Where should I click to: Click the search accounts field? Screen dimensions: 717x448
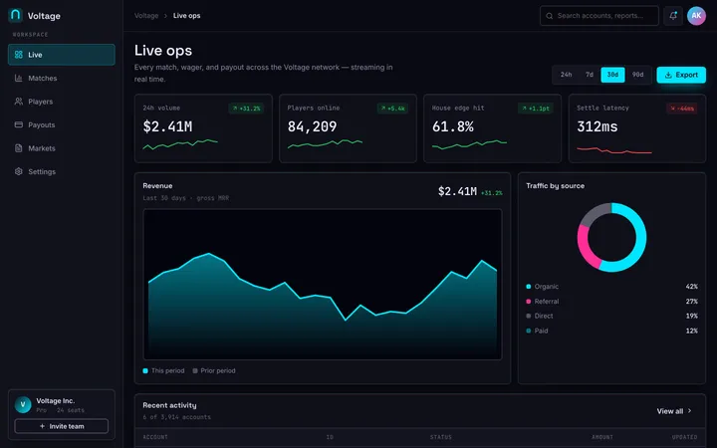click(x=599, y=16)
